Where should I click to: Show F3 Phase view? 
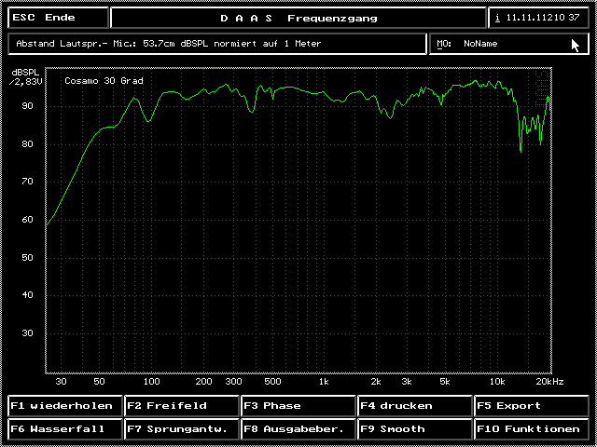pyautogui.click(x=298, y=406)
